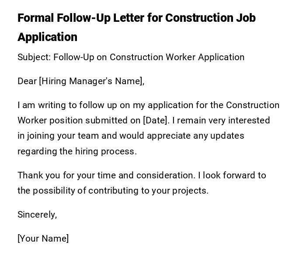Click the phrase "I look forward to"
306x266 pixels.
232,175
